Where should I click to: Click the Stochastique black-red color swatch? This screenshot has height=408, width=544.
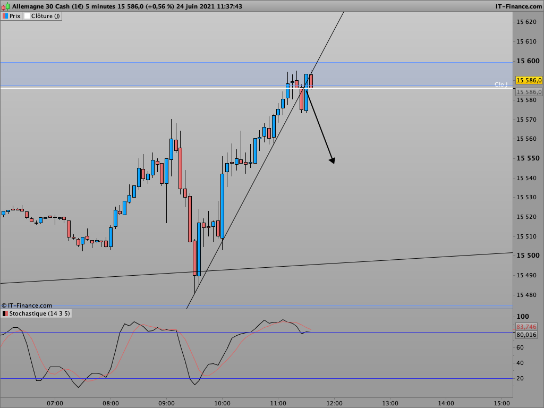[5, 313]
